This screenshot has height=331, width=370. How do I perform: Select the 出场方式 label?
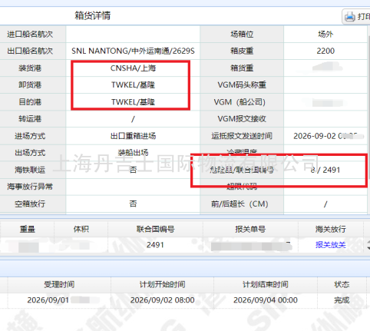(30, 153)
